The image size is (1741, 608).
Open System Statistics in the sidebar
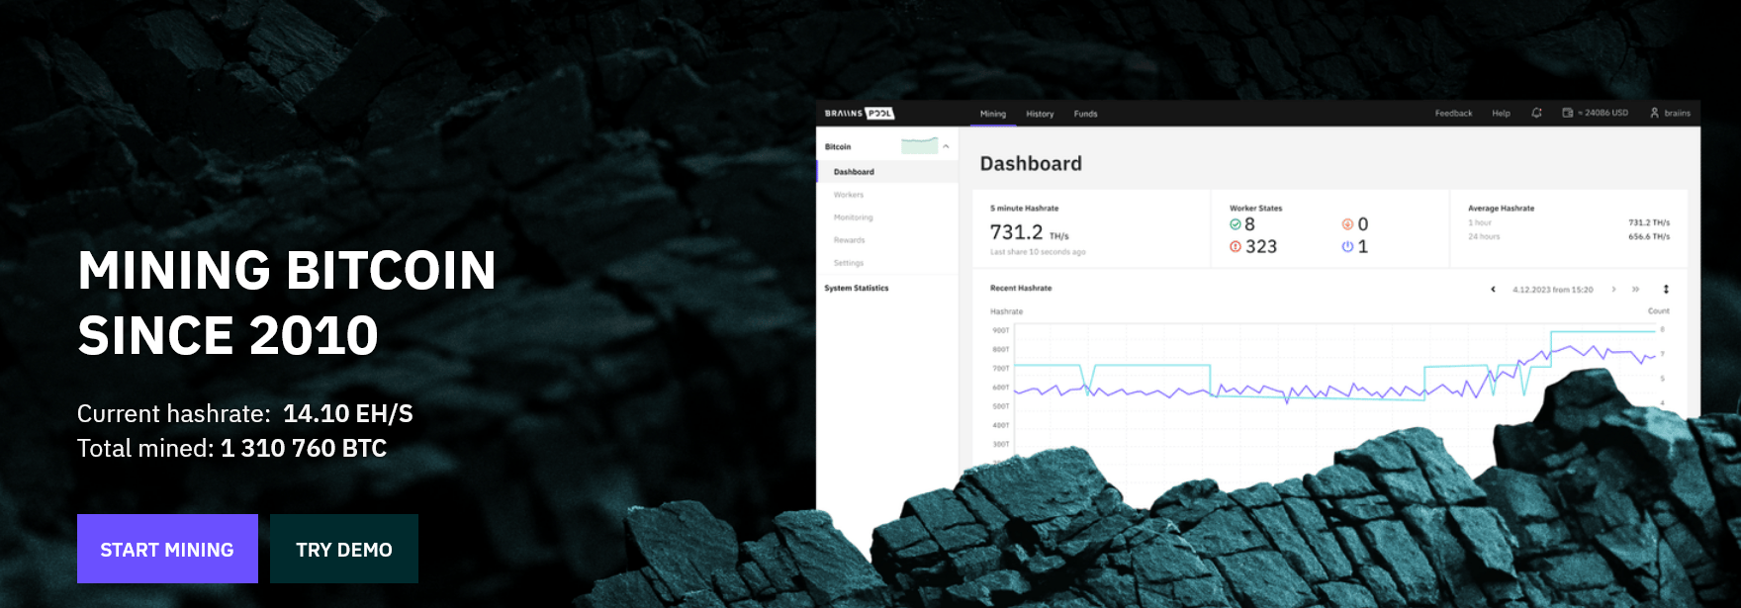pos(857,288)
